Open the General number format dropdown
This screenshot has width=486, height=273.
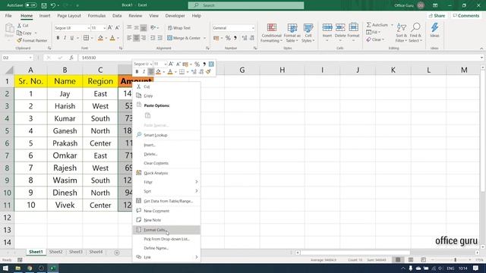253,28
